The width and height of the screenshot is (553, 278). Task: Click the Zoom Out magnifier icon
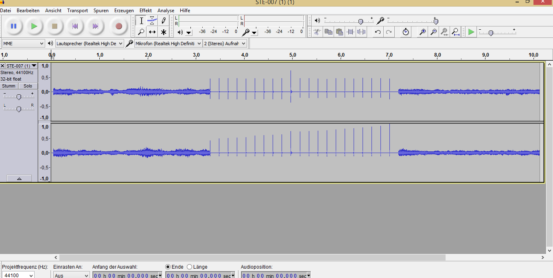pos(434,32)
